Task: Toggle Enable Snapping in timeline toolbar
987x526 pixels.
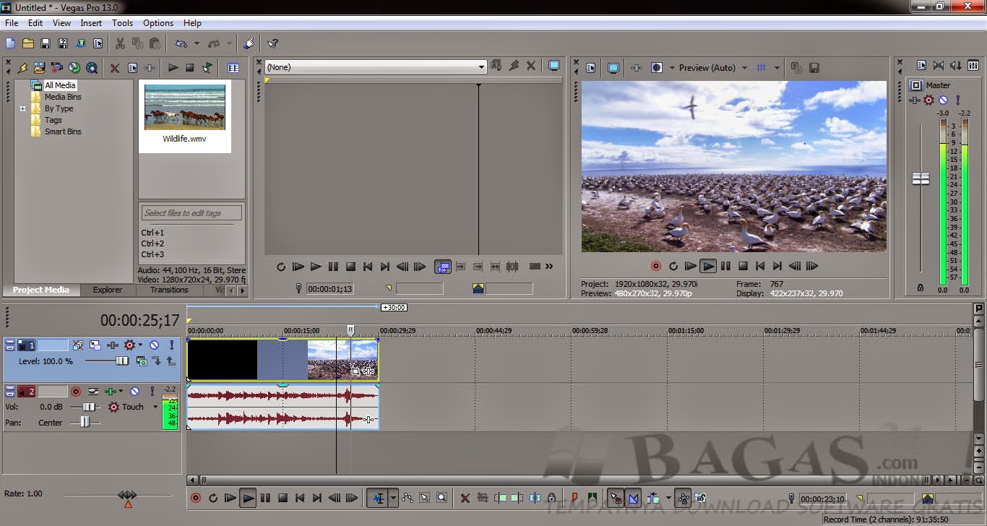Action: click(616, 498)
